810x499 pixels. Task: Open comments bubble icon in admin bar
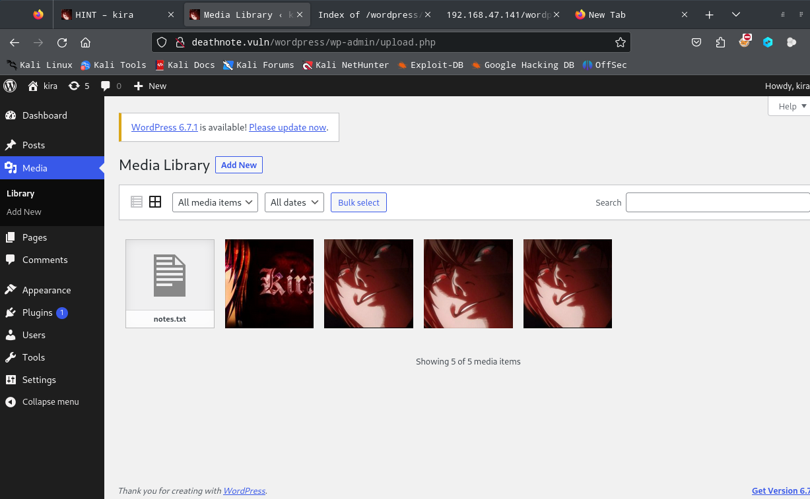point(106,86)
